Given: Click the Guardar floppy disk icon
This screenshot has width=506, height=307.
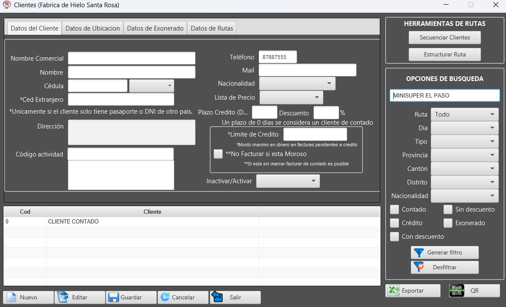Looking at the screenshot, I should click(x=113, y=297).
